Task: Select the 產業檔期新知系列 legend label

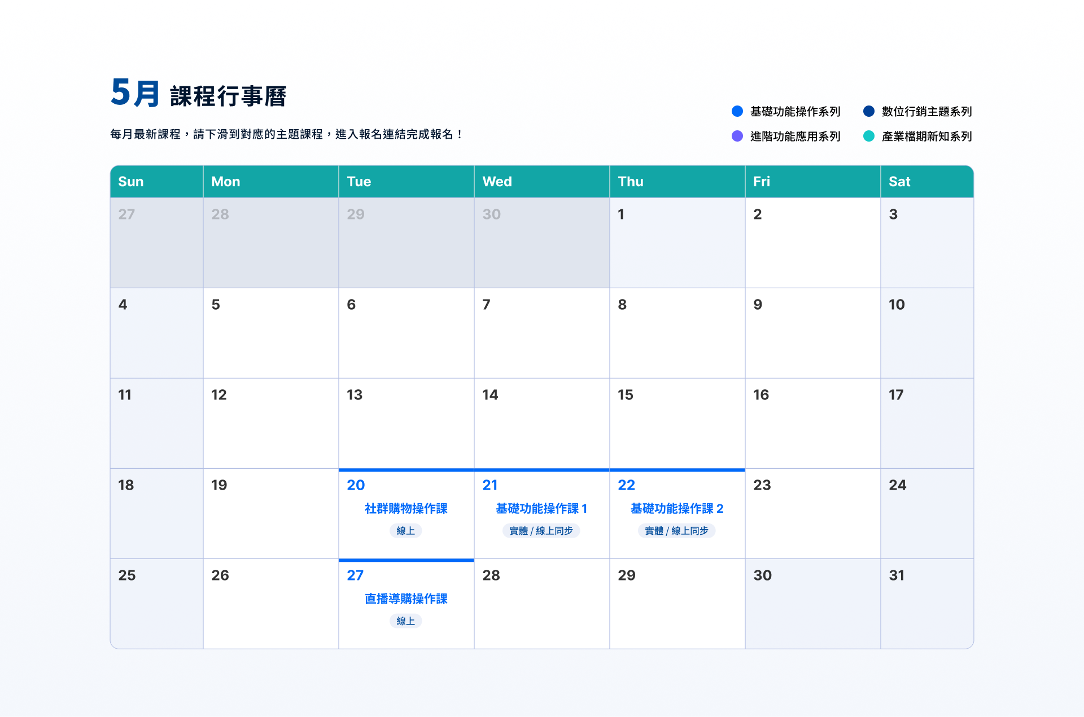Action: coord(926,137)
